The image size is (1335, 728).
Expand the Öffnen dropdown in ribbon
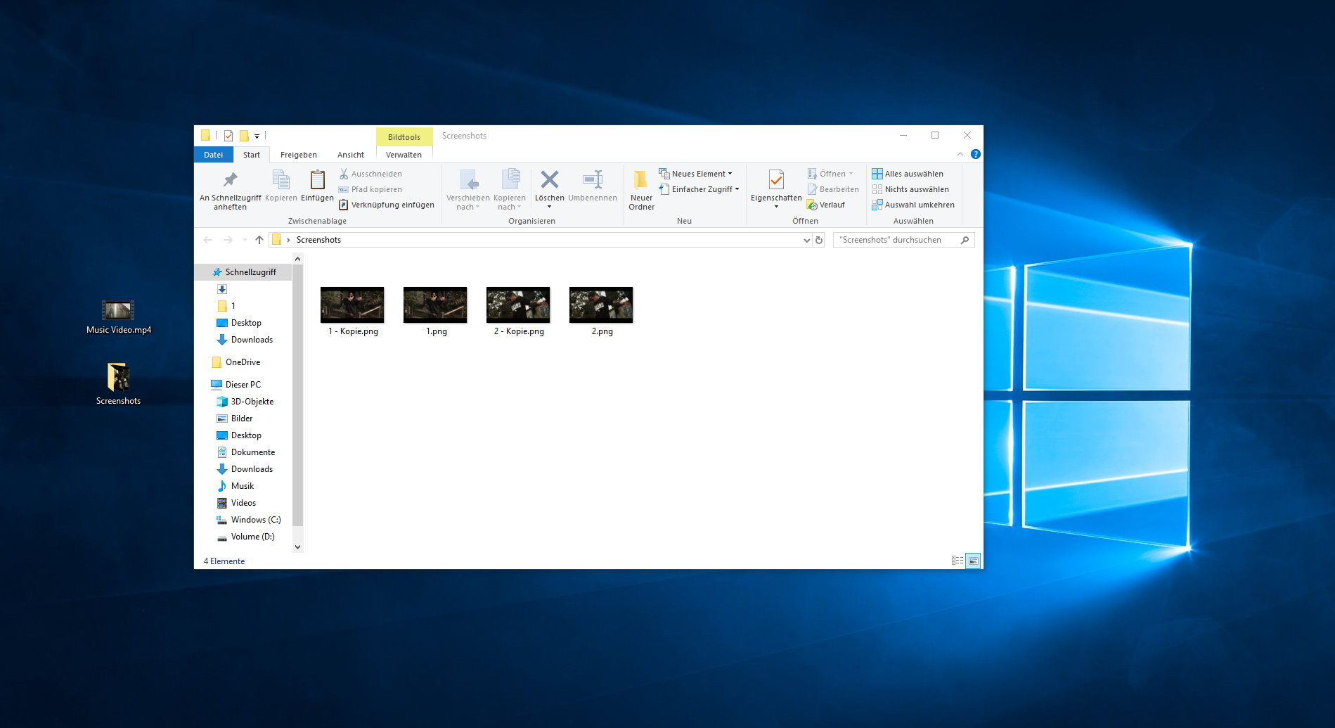tap(830, 174)
